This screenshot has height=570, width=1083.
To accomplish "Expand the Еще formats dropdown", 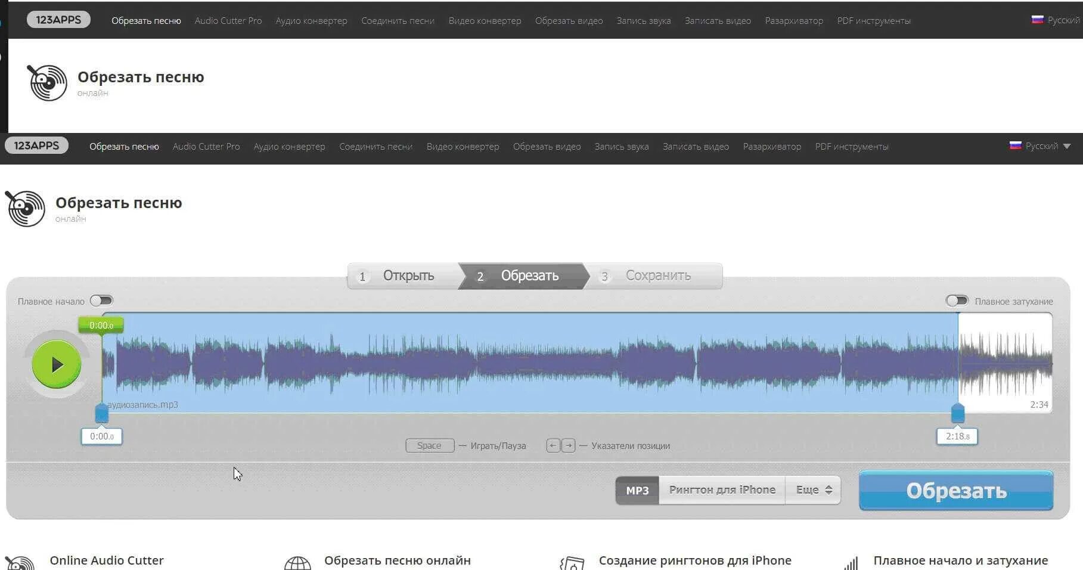I will (814, 490).
